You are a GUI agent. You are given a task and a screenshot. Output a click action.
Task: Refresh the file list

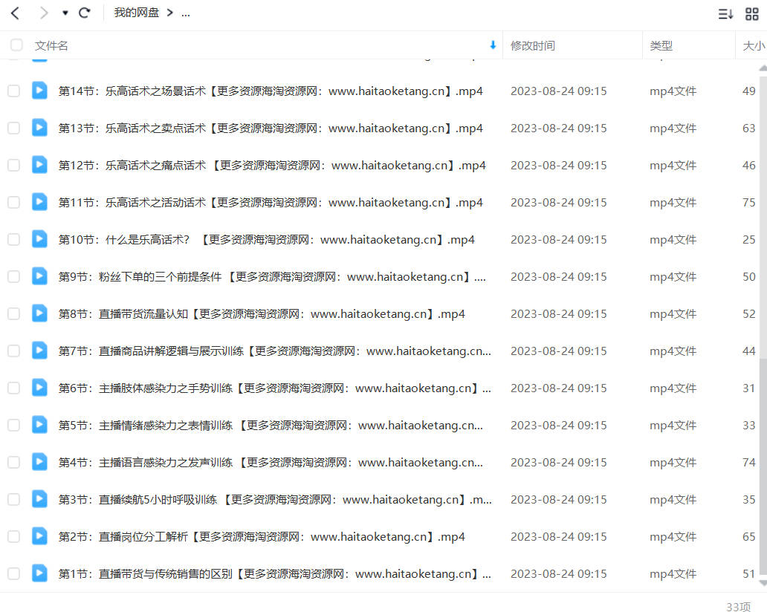[85, 13]
